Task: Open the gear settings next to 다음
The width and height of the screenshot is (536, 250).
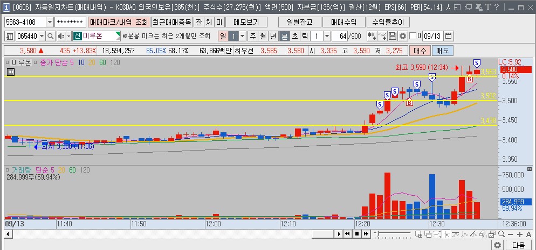Action: (x=497, y=245)
